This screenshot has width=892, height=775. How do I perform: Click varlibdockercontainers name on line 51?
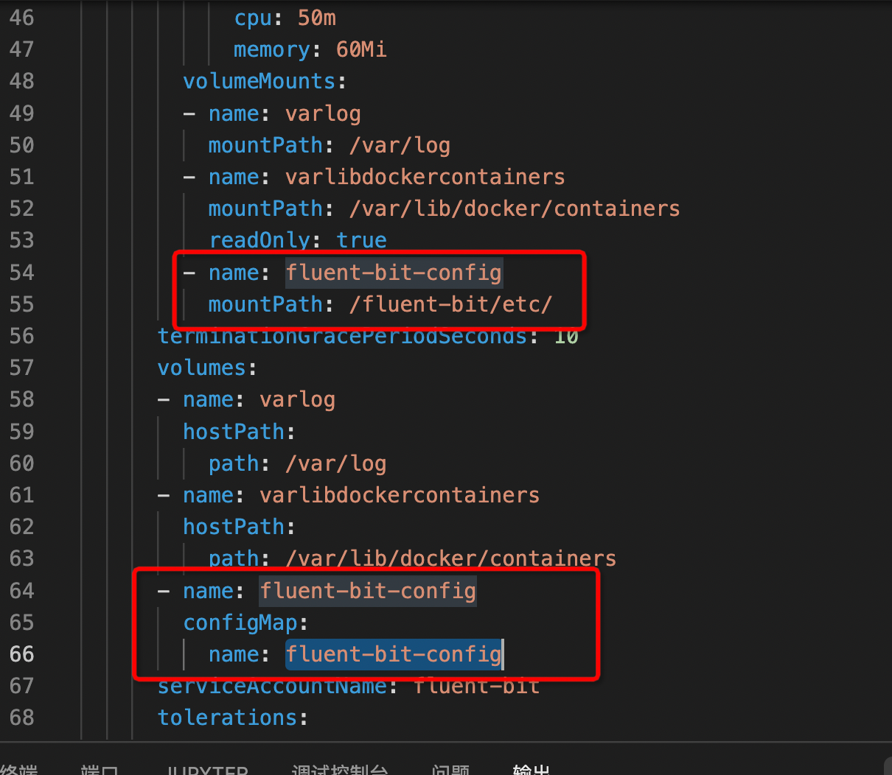425,177
